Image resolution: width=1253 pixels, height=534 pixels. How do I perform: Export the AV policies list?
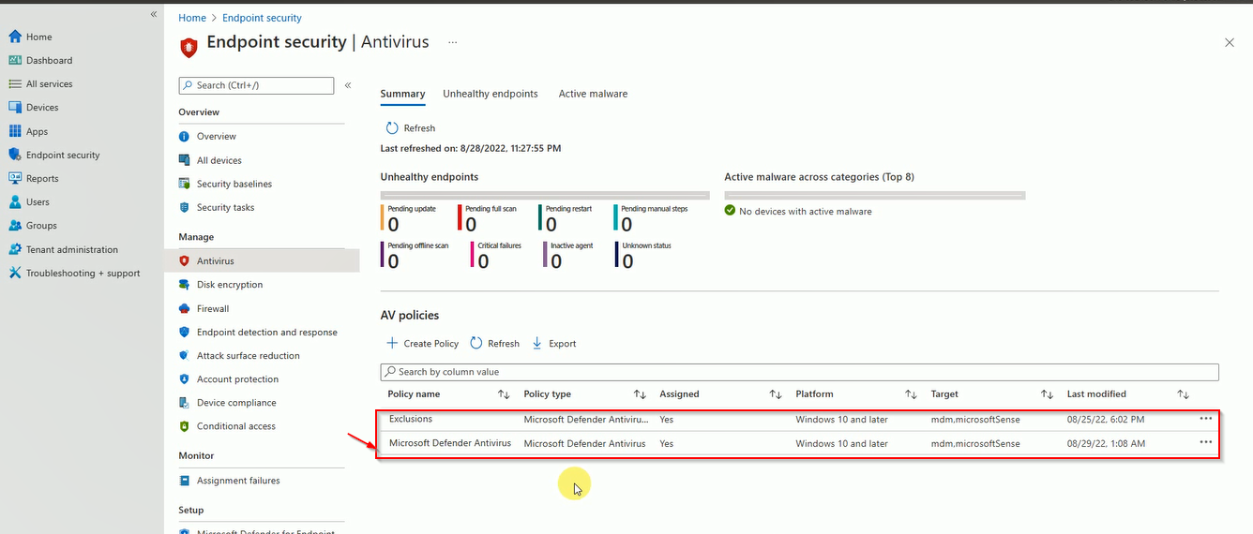click(554, 344)
